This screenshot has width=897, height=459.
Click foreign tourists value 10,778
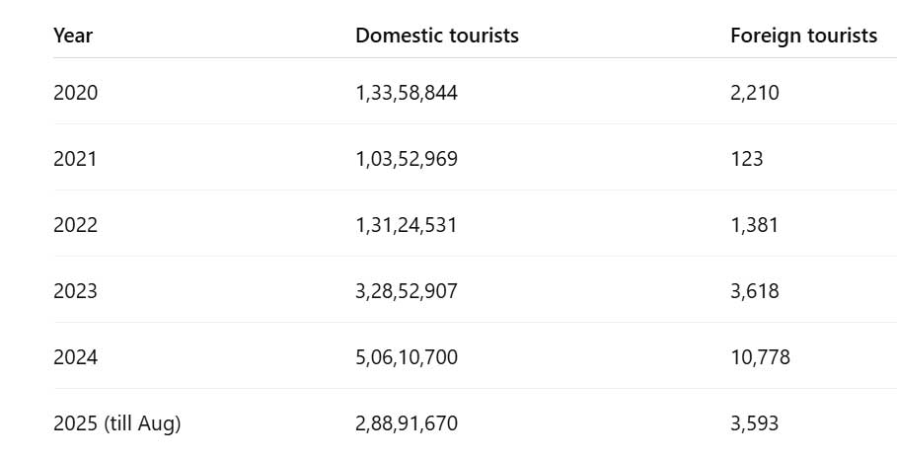pyautogui.click(x=760, y=357)
